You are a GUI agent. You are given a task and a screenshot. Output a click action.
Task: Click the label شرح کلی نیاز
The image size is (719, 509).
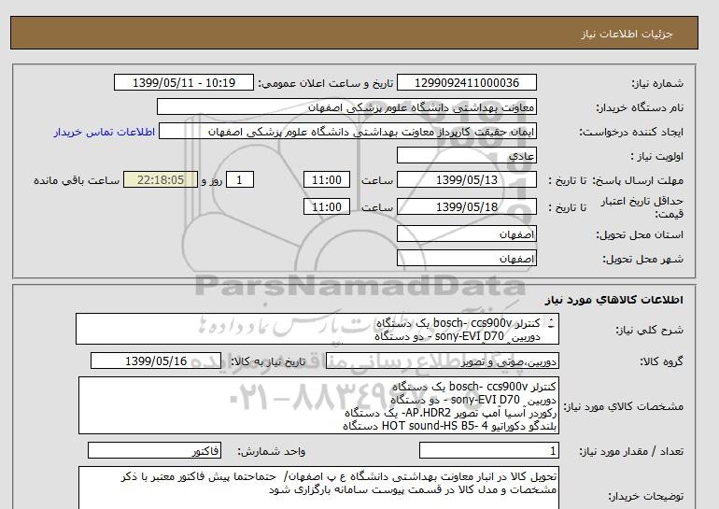(x=649, y=330)
